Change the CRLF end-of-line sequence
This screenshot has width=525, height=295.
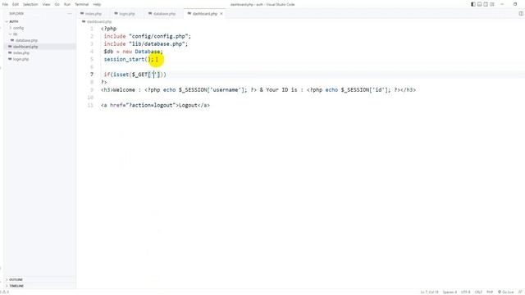click(478, 293)
